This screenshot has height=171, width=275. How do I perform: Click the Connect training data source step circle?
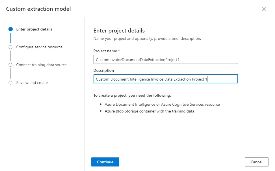pyautogui.click(x=10, y=65)
